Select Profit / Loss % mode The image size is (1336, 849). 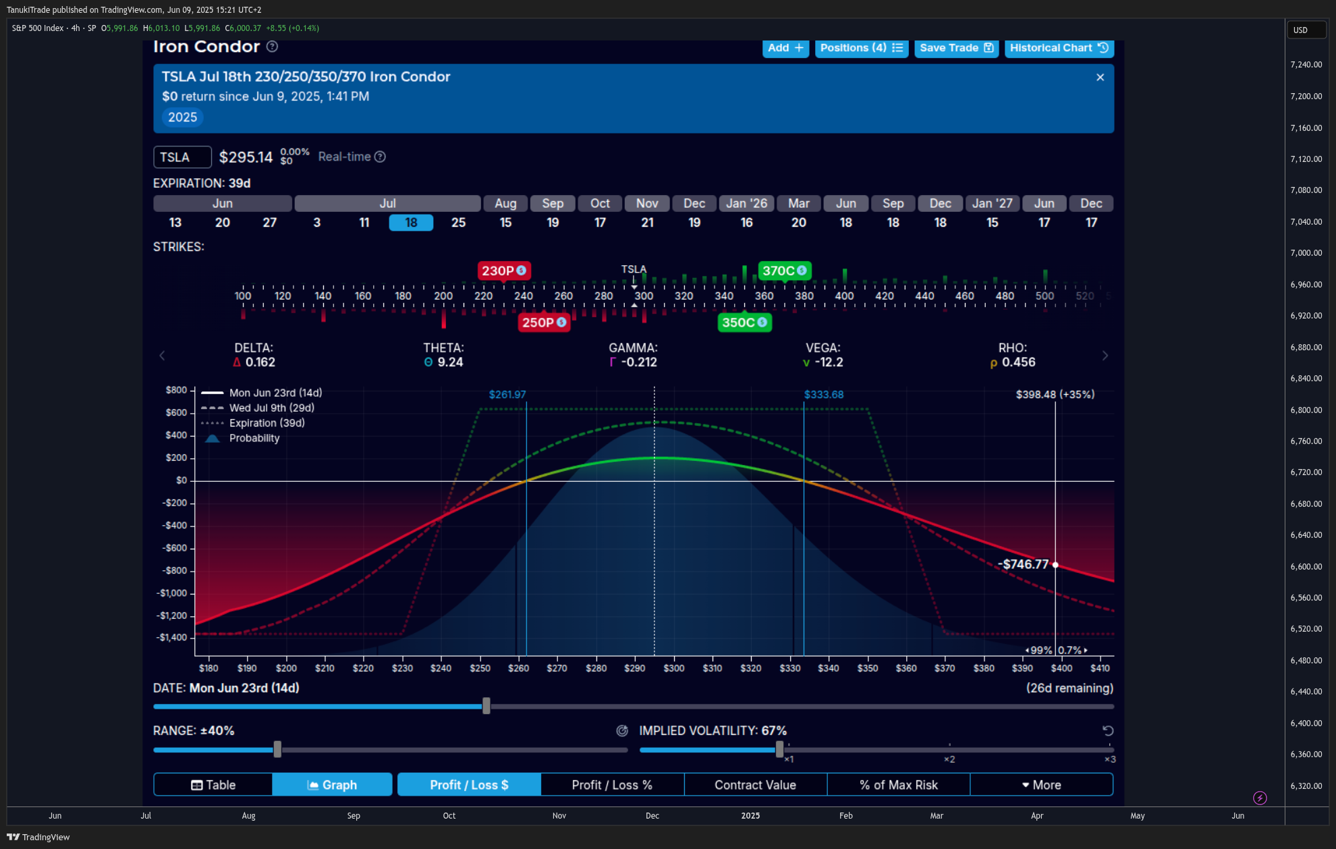(x=612, y=785)
